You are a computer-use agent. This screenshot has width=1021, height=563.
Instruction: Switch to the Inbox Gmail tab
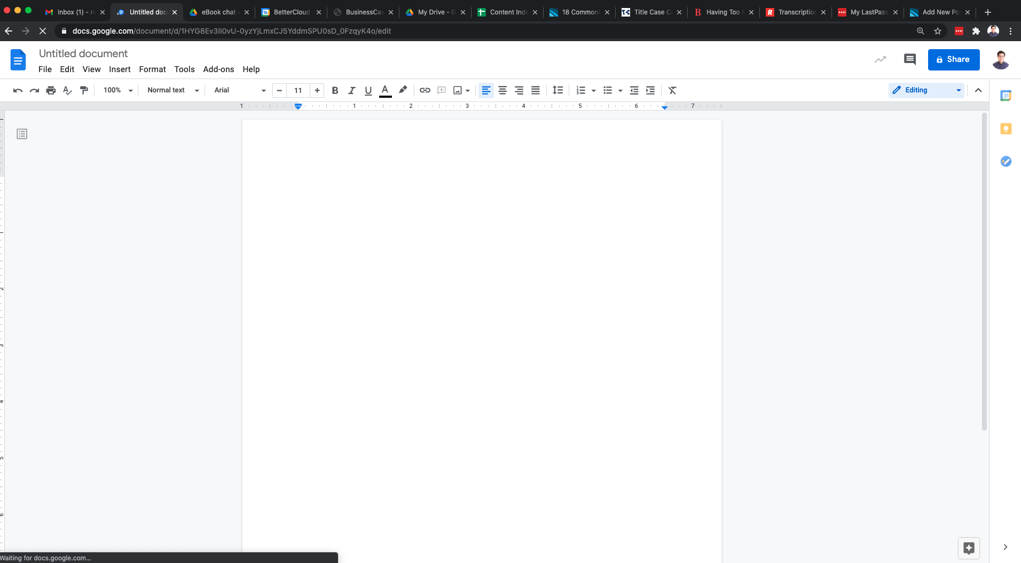(75, 12)
